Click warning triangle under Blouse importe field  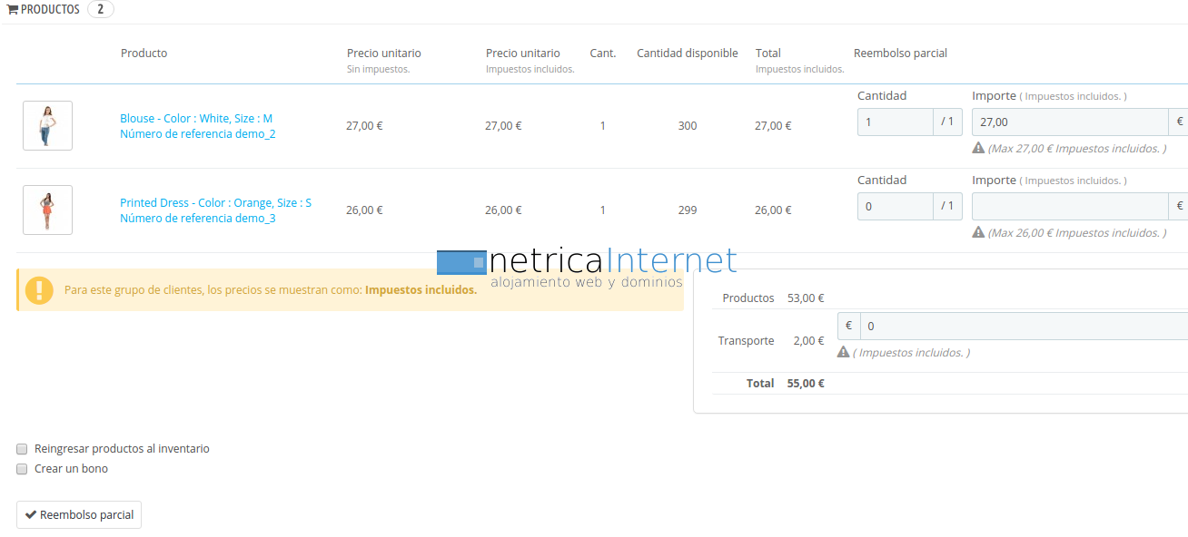pyautogui.click(x=978, y=148)
